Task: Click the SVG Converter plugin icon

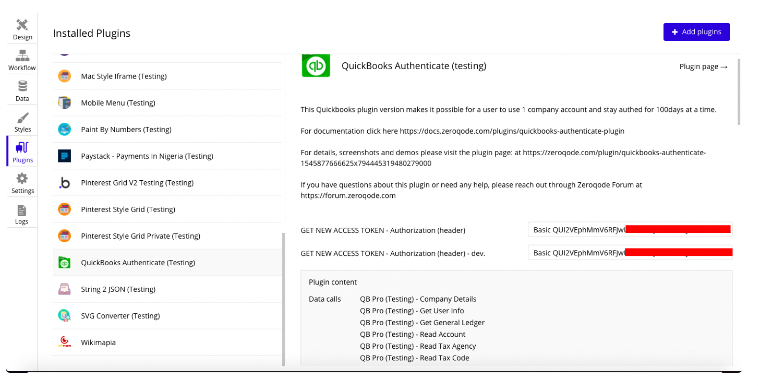Action: (64, 316)
